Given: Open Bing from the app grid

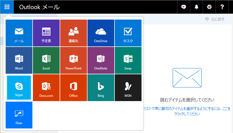Looking at the screenshot, I should [101, 88].
